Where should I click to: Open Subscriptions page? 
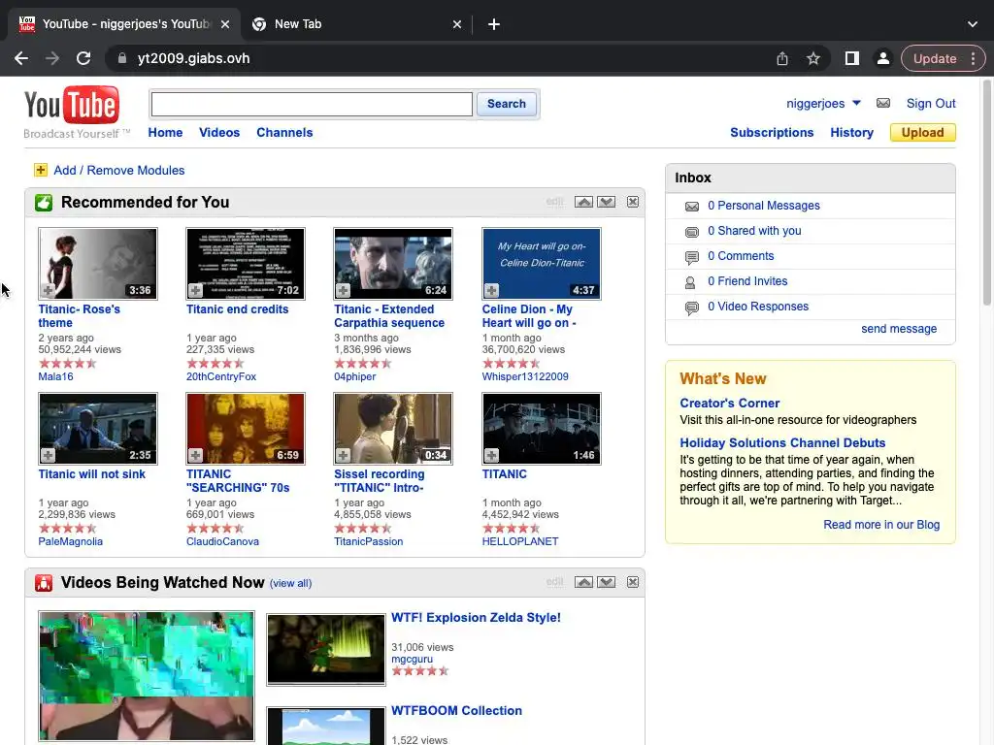point(772,132)
